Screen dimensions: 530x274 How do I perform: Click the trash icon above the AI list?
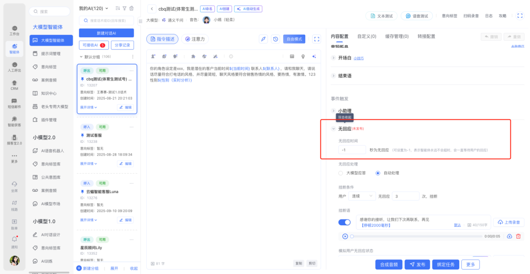(x=132, y=8)
